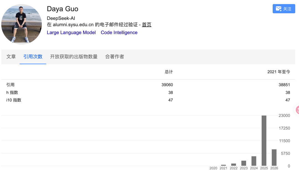Image resolution: width=299 pixels, height=173 pixels.
Task: Click the 2022 citation bar in chart
Action: coord(234,164)
